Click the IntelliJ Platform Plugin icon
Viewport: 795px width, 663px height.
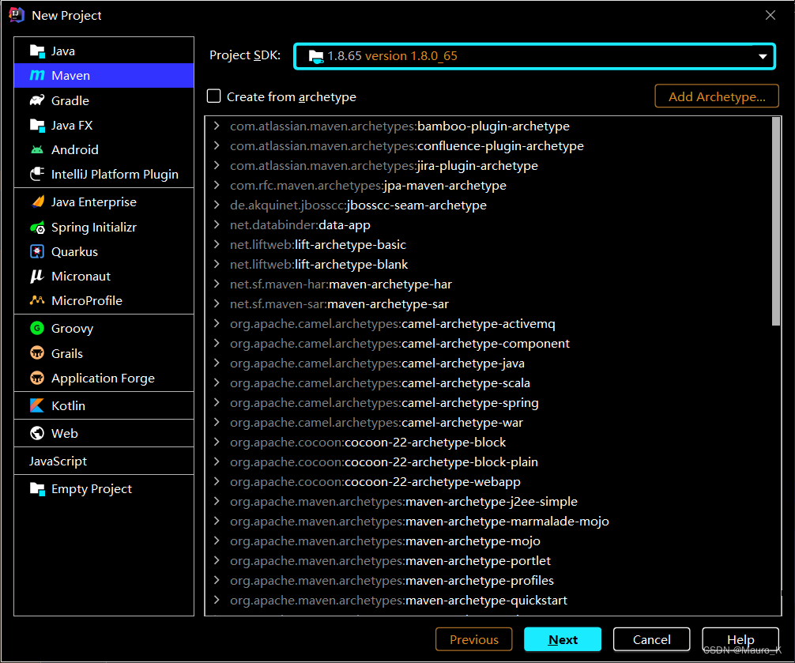coord(37,174)
